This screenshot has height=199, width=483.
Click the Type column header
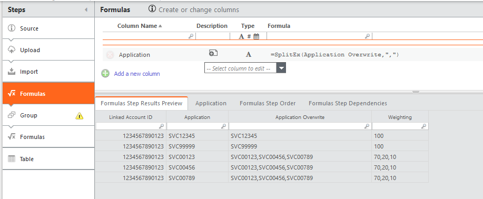[248, 26]
